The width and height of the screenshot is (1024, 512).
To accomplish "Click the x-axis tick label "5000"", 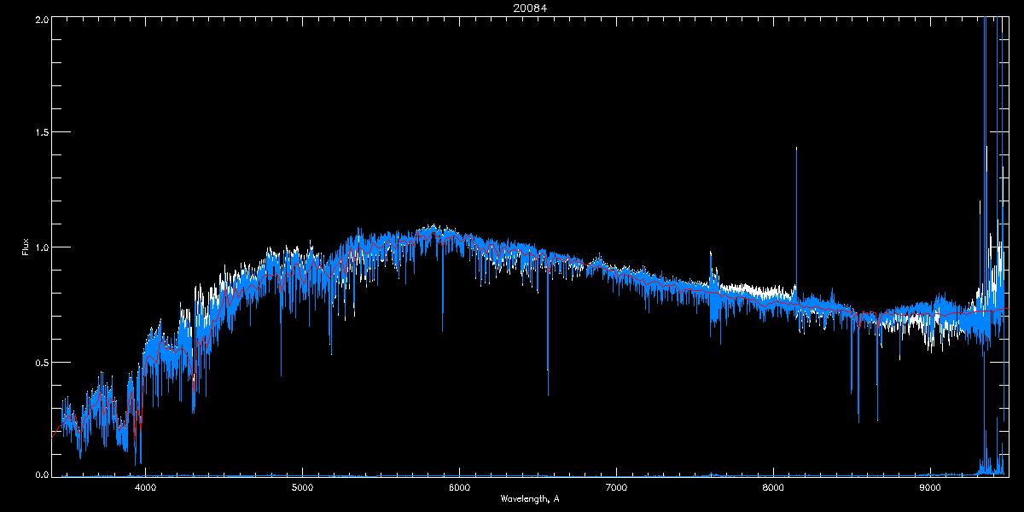I will 302,488.
